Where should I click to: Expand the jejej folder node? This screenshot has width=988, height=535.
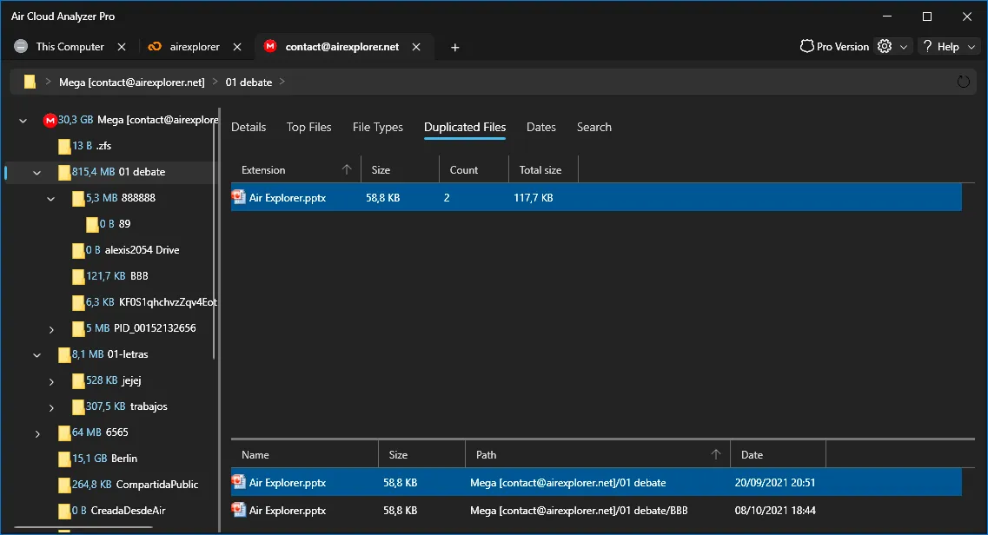[51, 381]
